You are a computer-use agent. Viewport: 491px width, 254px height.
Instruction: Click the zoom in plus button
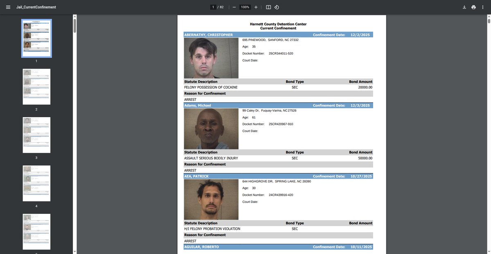click(x=256, y=7)
